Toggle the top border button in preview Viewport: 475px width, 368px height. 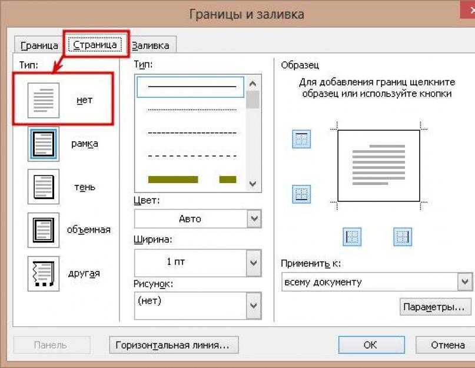(x=301, y=139)
